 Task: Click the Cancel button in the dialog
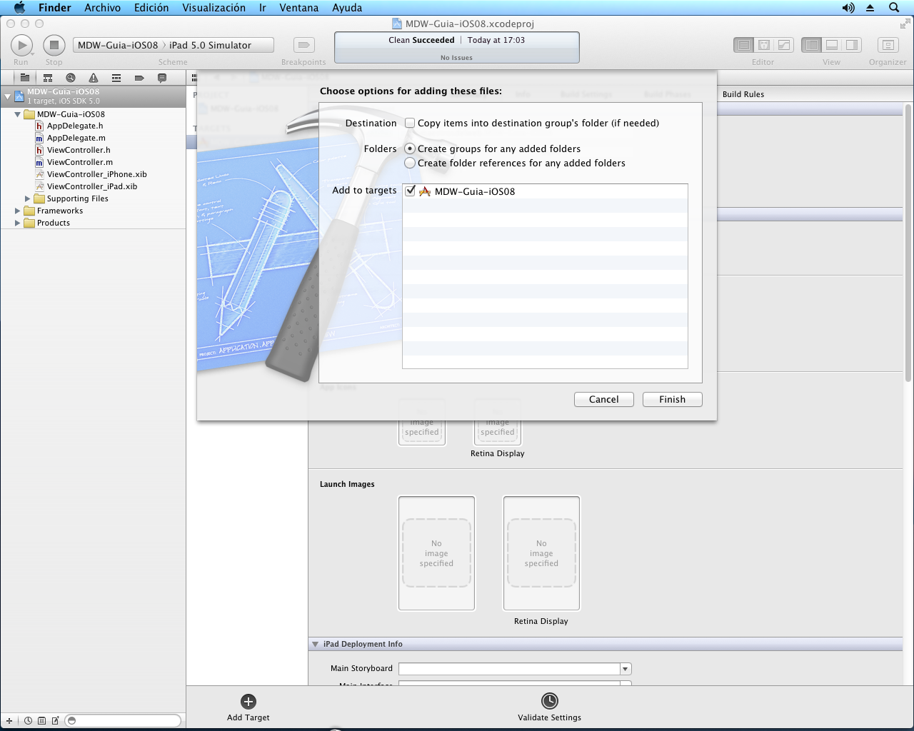pyautogui.click(x=604, y=400)
